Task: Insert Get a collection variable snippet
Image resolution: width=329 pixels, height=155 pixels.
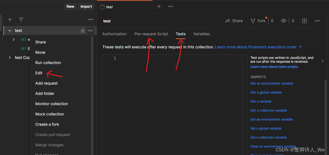Action: 269,111
